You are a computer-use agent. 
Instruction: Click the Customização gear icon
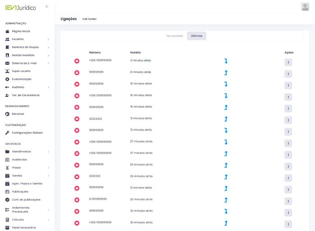tap(7, 79)
